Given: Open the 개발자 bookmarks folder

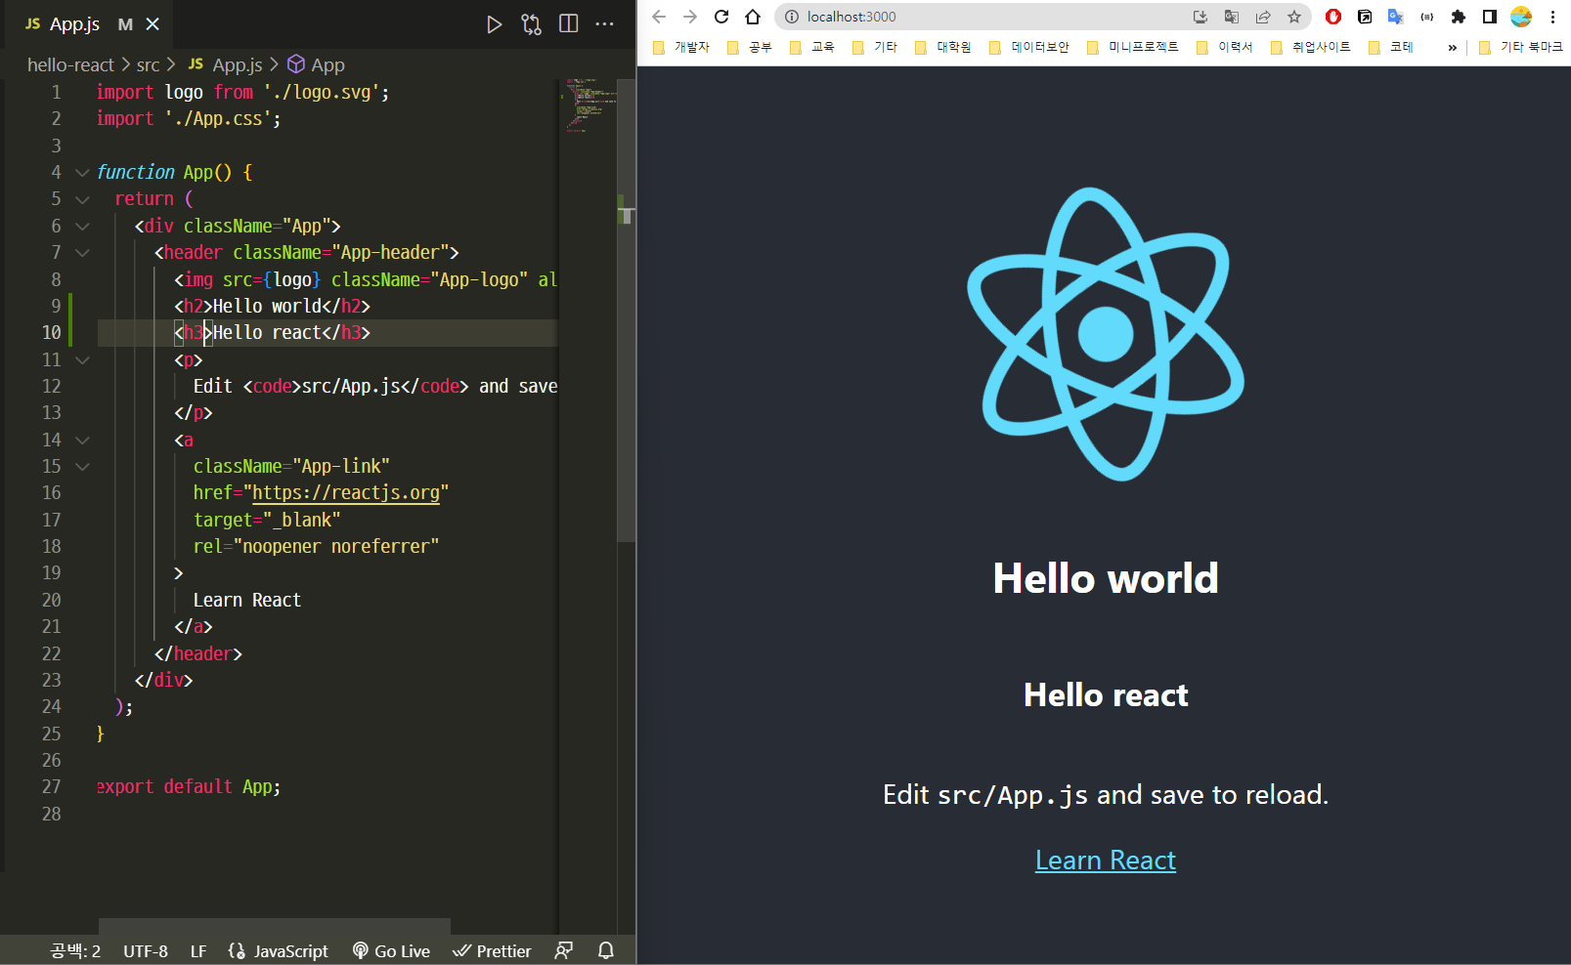Looking at the screenshot, I should pyautogui.click(x=681, y=47).
